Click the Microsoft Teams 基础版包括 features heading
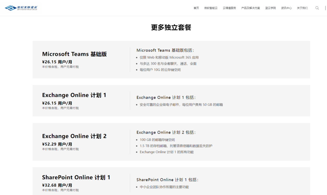Image resolution: width=327 pixels, height=195 pixels. (165, 50)
